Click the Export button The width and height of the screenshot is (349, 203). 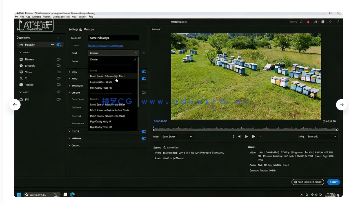pyautogui.click(x=333, y=182)
